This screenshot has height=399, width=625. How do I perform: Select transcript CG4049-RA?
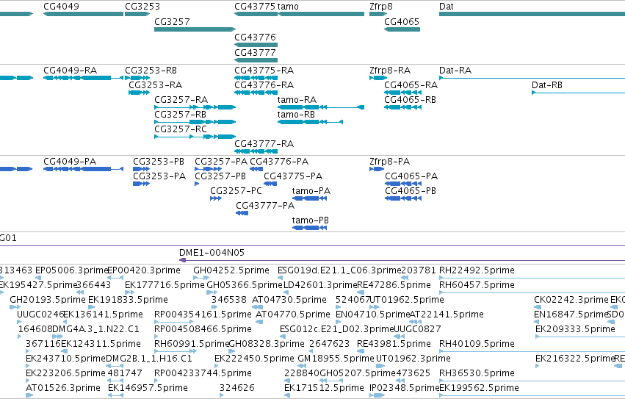(x=83, y=78)
